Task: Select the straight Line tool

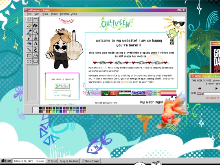Action: pos(29,50)
